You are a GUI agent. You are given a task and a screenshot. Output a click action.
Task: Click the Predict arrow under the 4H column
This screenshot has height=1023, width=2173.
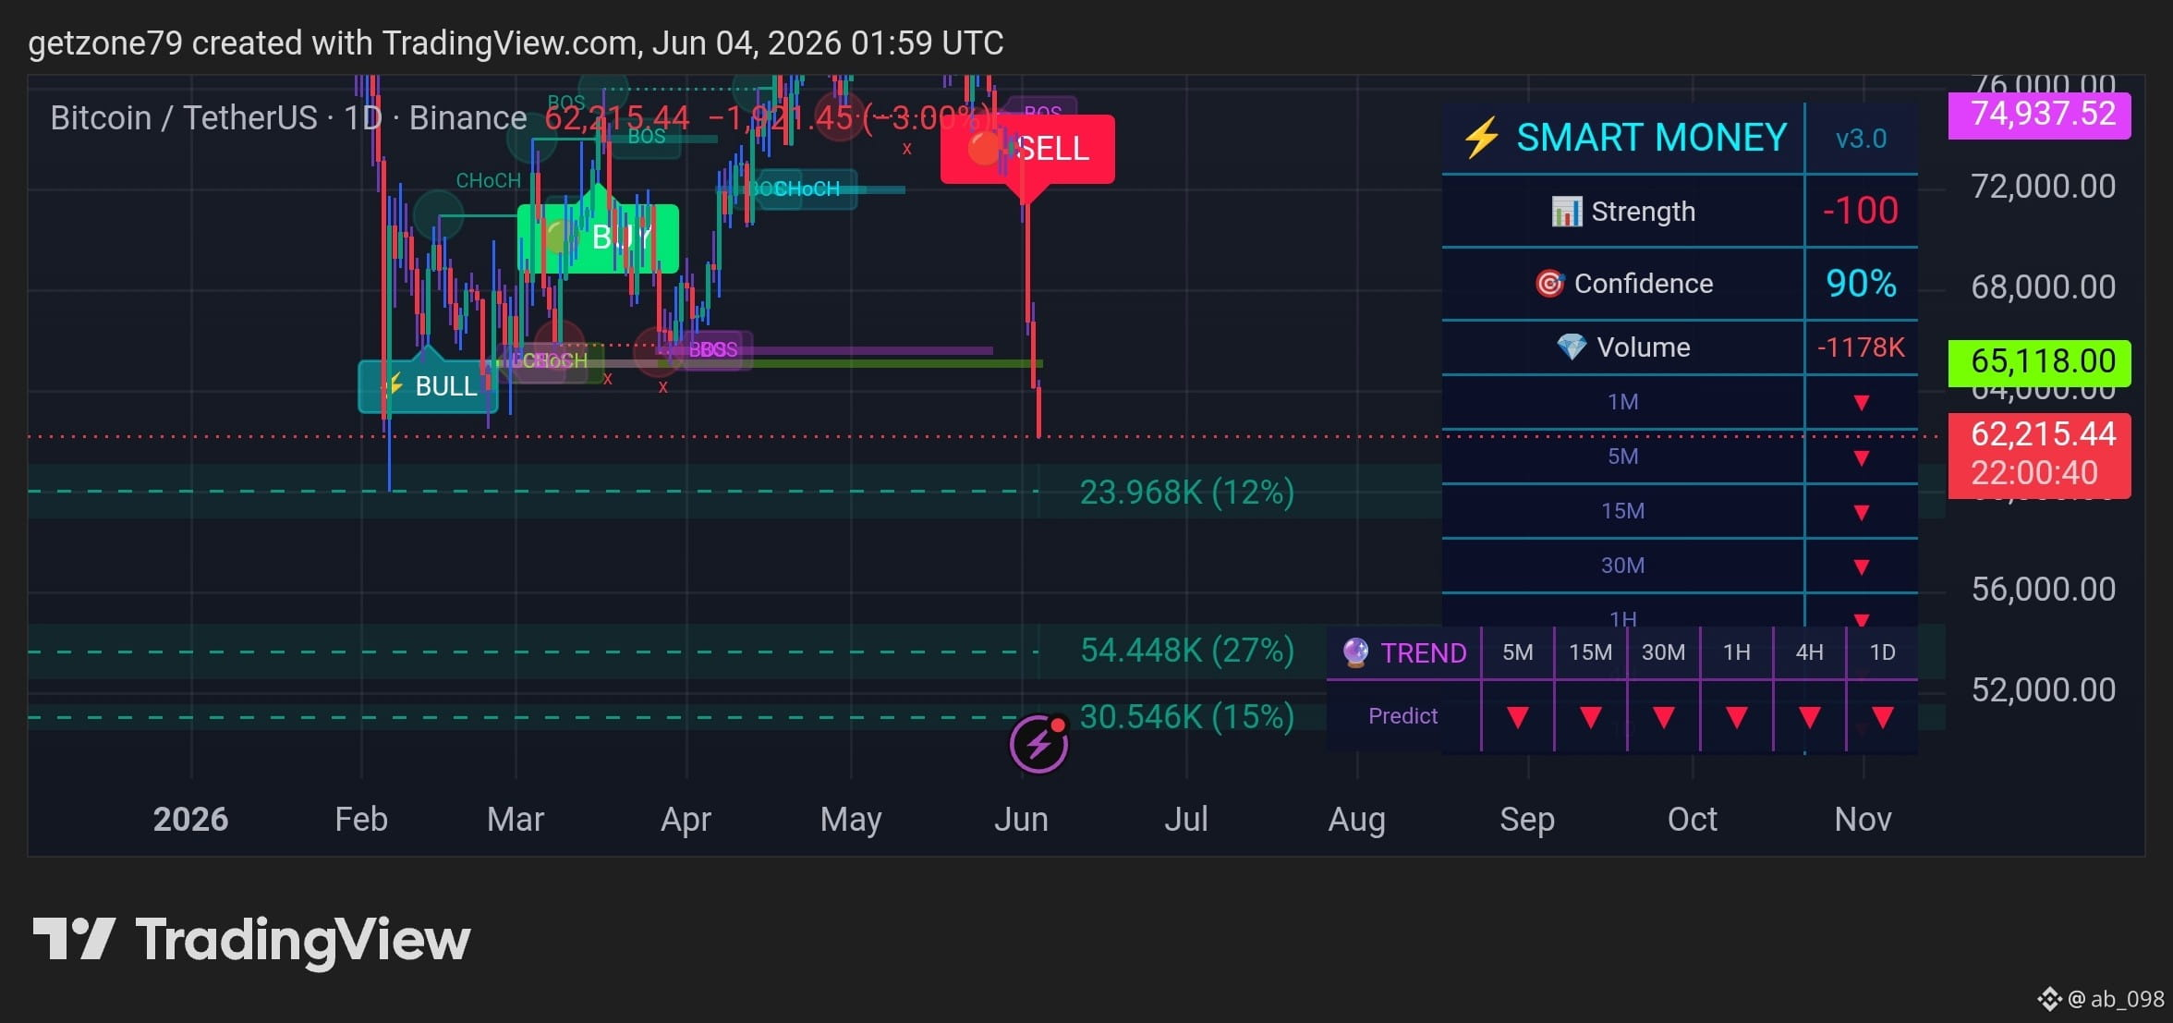click(x=1809, y=717)
